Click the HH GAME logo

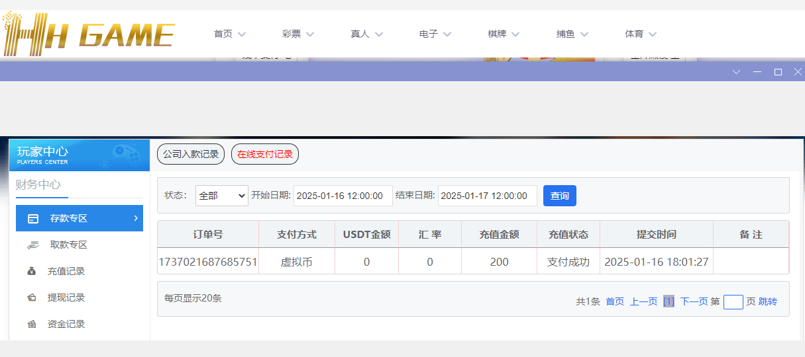(x=88, y=34)
